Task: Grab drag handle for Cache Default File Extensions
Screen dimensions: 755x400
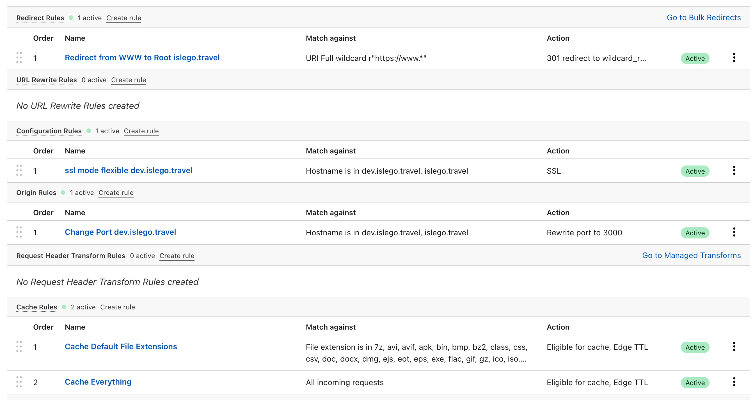Action: (19, 347)
